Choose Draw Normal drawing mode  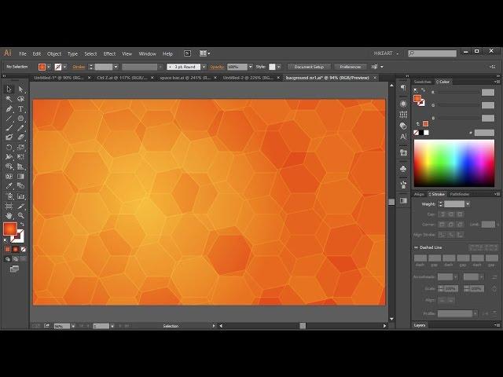click(8, 259)
